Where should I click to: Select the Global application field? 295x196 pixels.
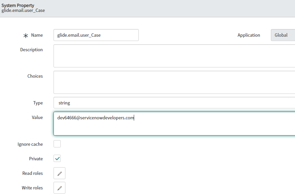(x=283, y=35)
